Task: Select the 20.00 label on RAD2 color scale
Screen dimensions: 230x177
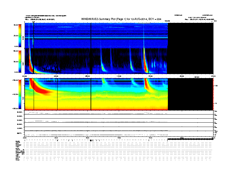Action: (16, 36)
